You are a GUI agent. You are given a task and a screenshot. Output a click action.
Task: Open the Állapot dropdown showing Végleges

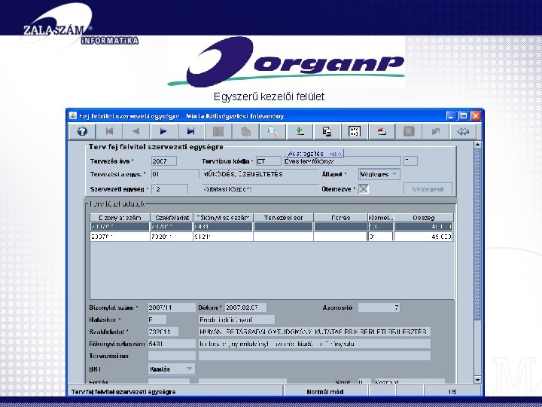(x=379, y=174)
